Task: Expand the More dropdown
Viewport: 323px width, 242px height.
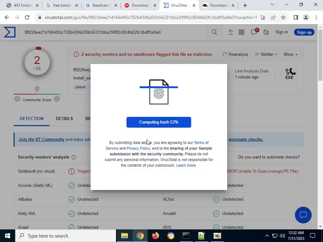Action: tap(291, 54)
